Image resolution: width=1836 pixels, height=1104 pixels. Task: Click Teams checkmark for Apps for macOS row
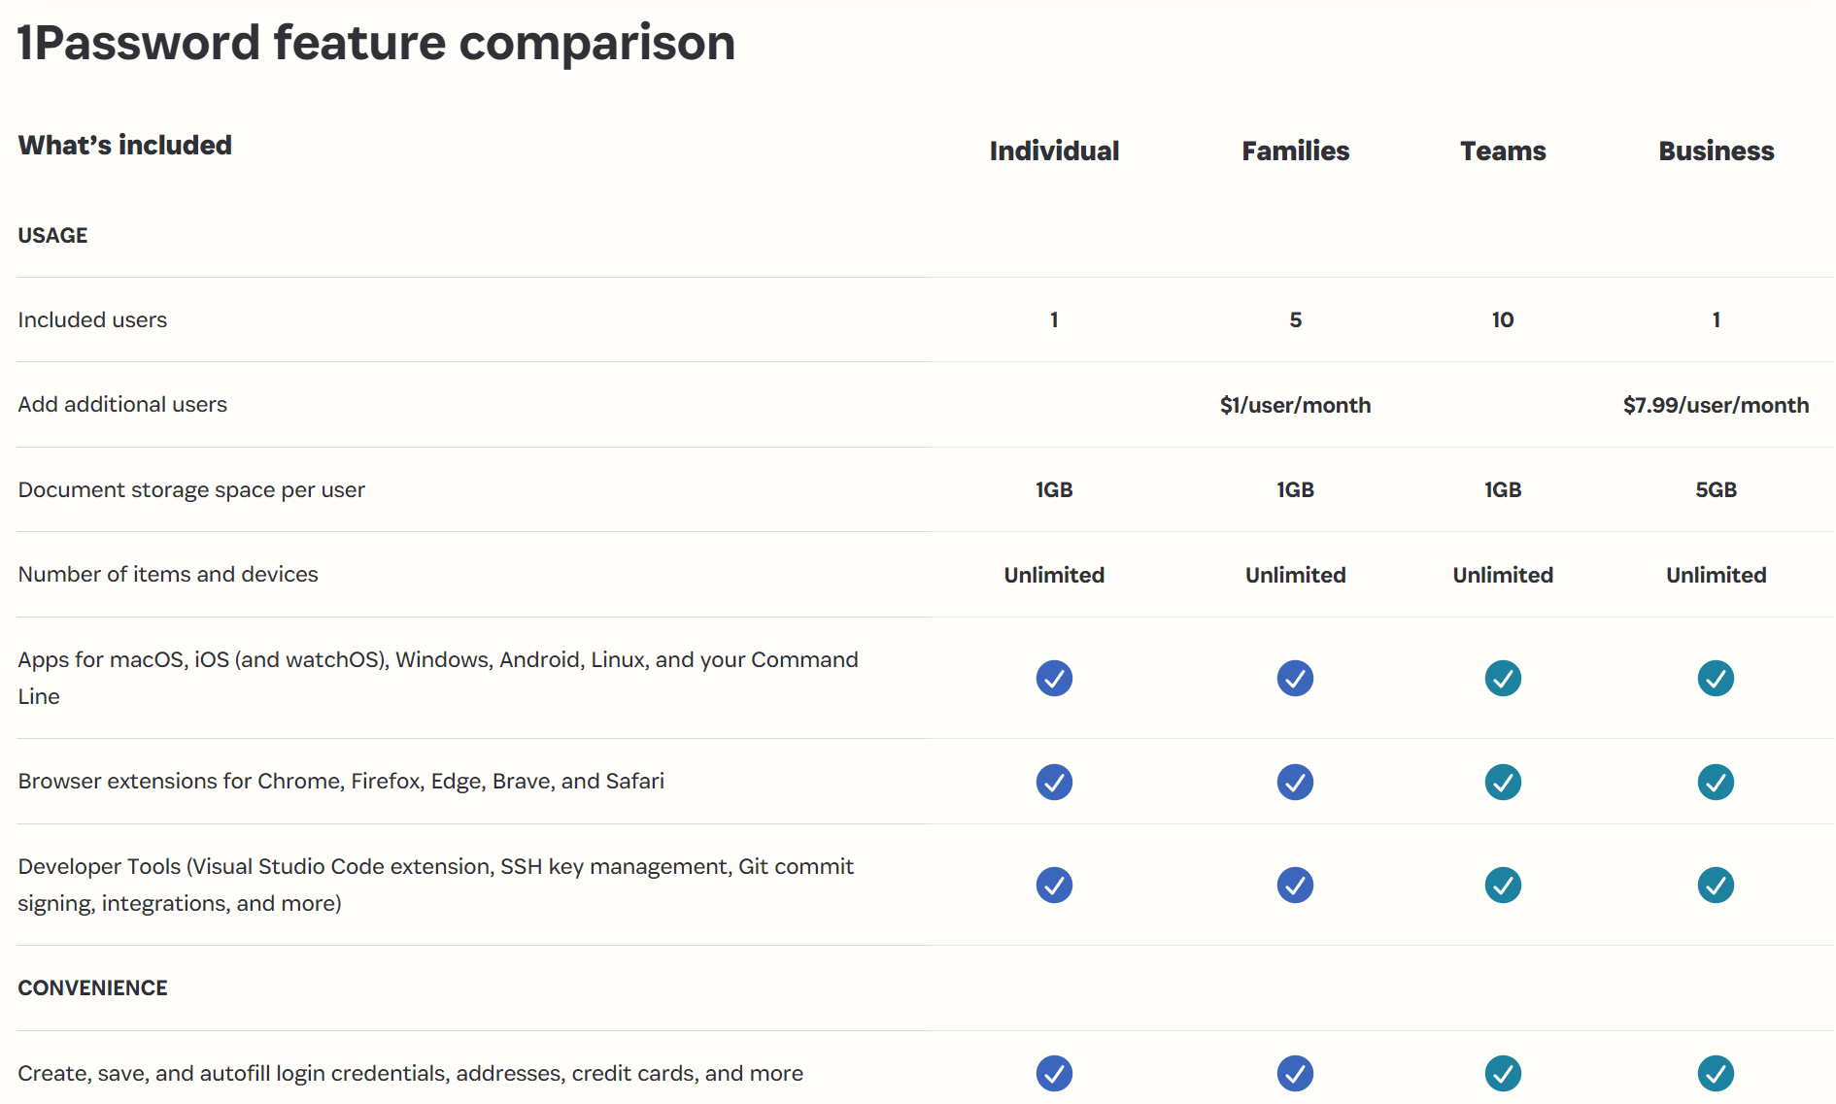(1503, 678)
